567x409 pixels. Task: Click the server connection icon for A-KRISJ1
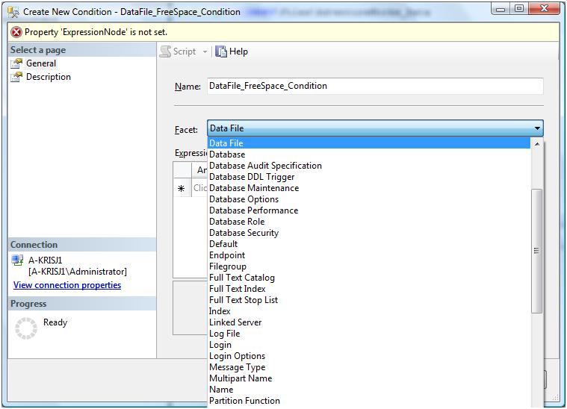pos(17,260)
